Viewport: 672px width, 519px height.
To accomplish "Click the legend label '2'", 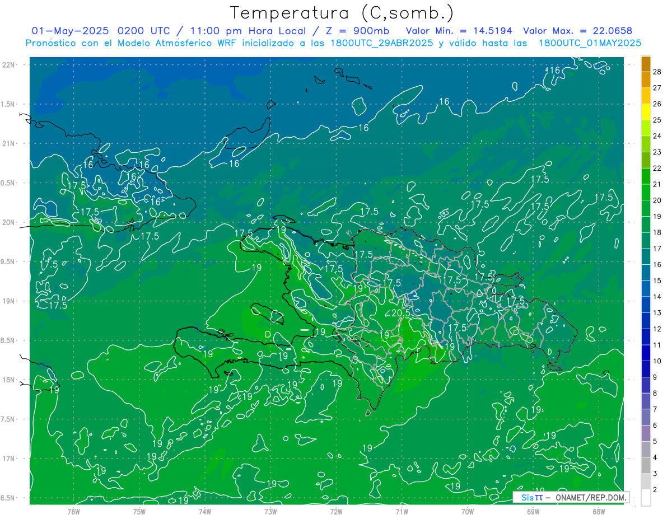I will (x=656, y=489).
